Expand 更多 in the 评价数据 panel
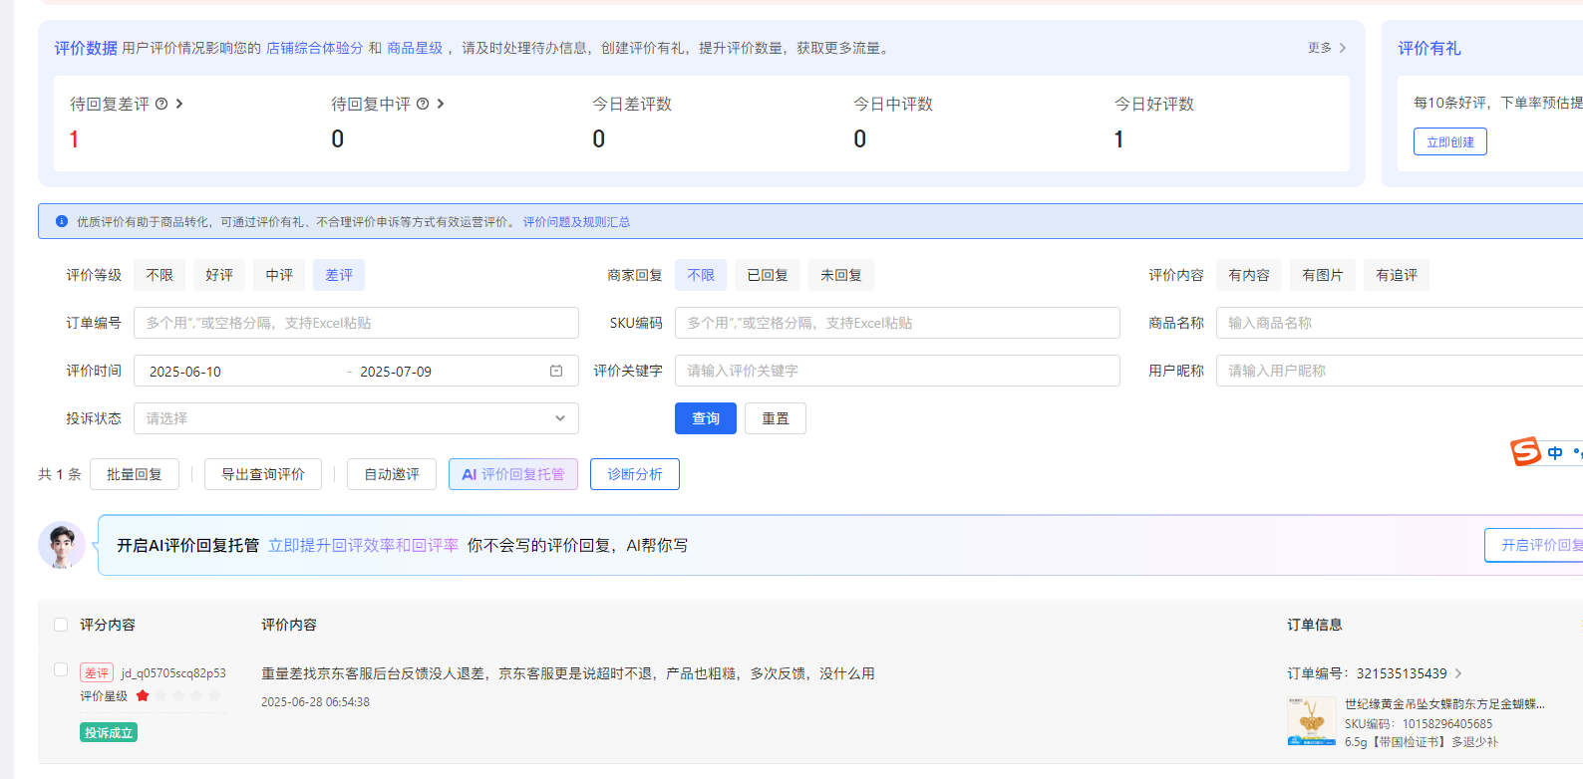 1327,48
